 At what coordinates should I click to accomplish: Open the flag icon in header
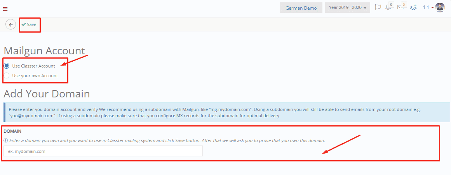[x=378, y=7]
